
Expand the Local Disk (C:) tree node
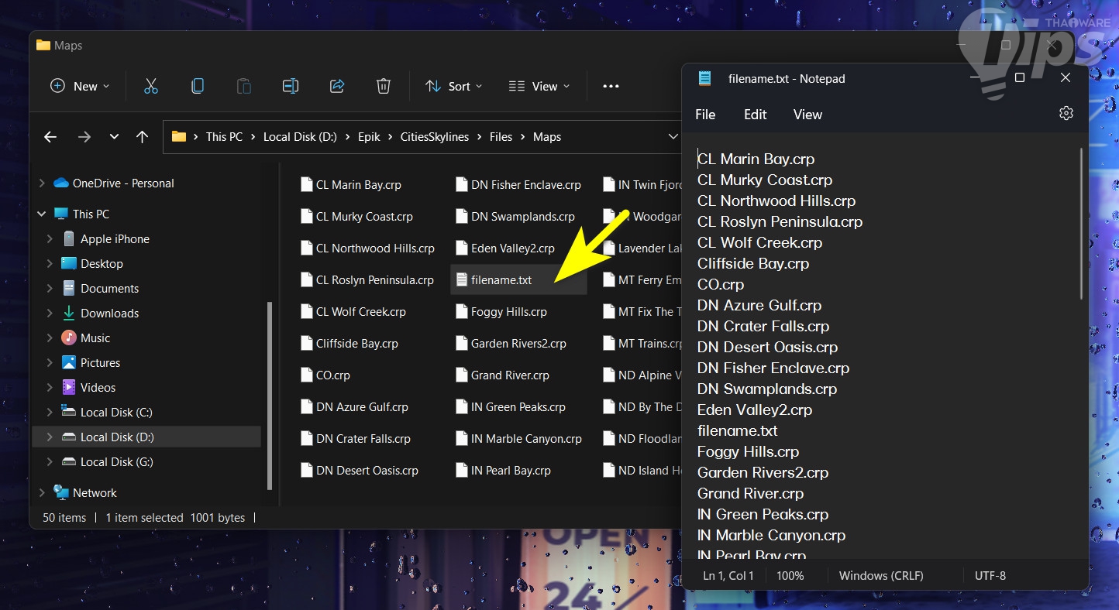(x=50, y=413)
